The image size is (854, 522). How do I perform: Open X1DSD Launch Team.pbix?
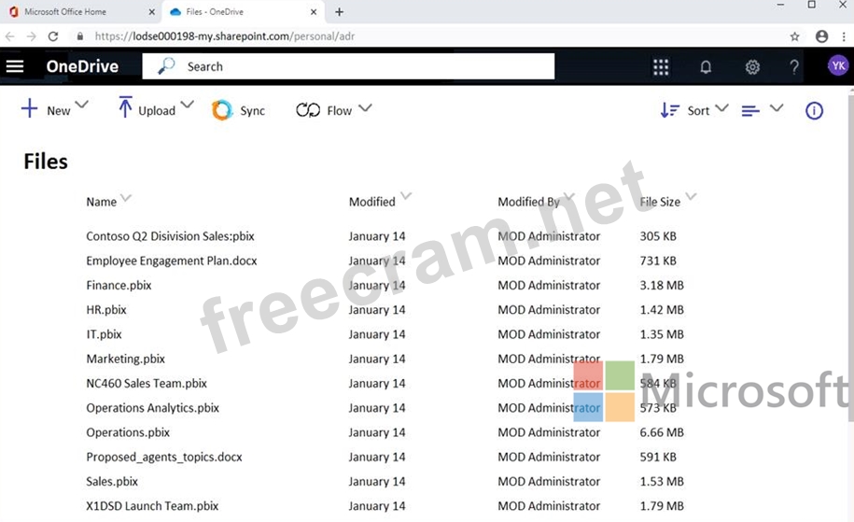pos(152,506)
